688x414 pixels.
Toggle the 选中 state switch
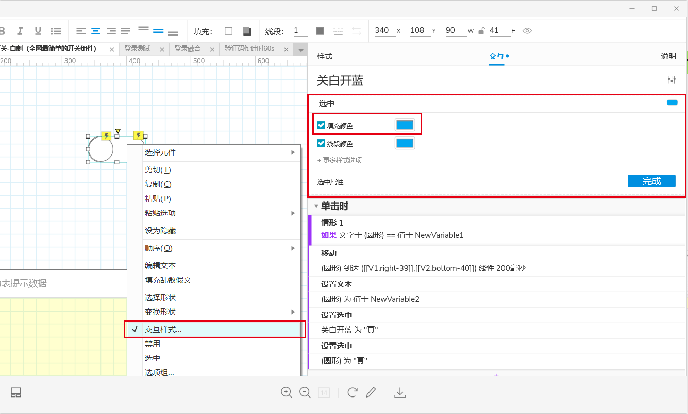[672, 102]
